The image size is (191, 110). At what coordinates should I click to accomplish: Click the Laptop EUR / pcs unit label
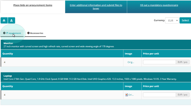pos(182,95)
